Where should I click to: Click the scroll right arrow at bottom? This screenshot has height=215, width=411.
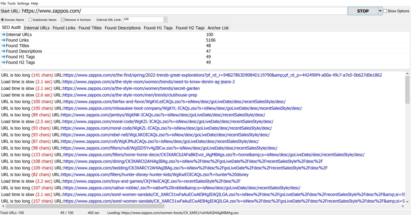(x=403, y=206)
